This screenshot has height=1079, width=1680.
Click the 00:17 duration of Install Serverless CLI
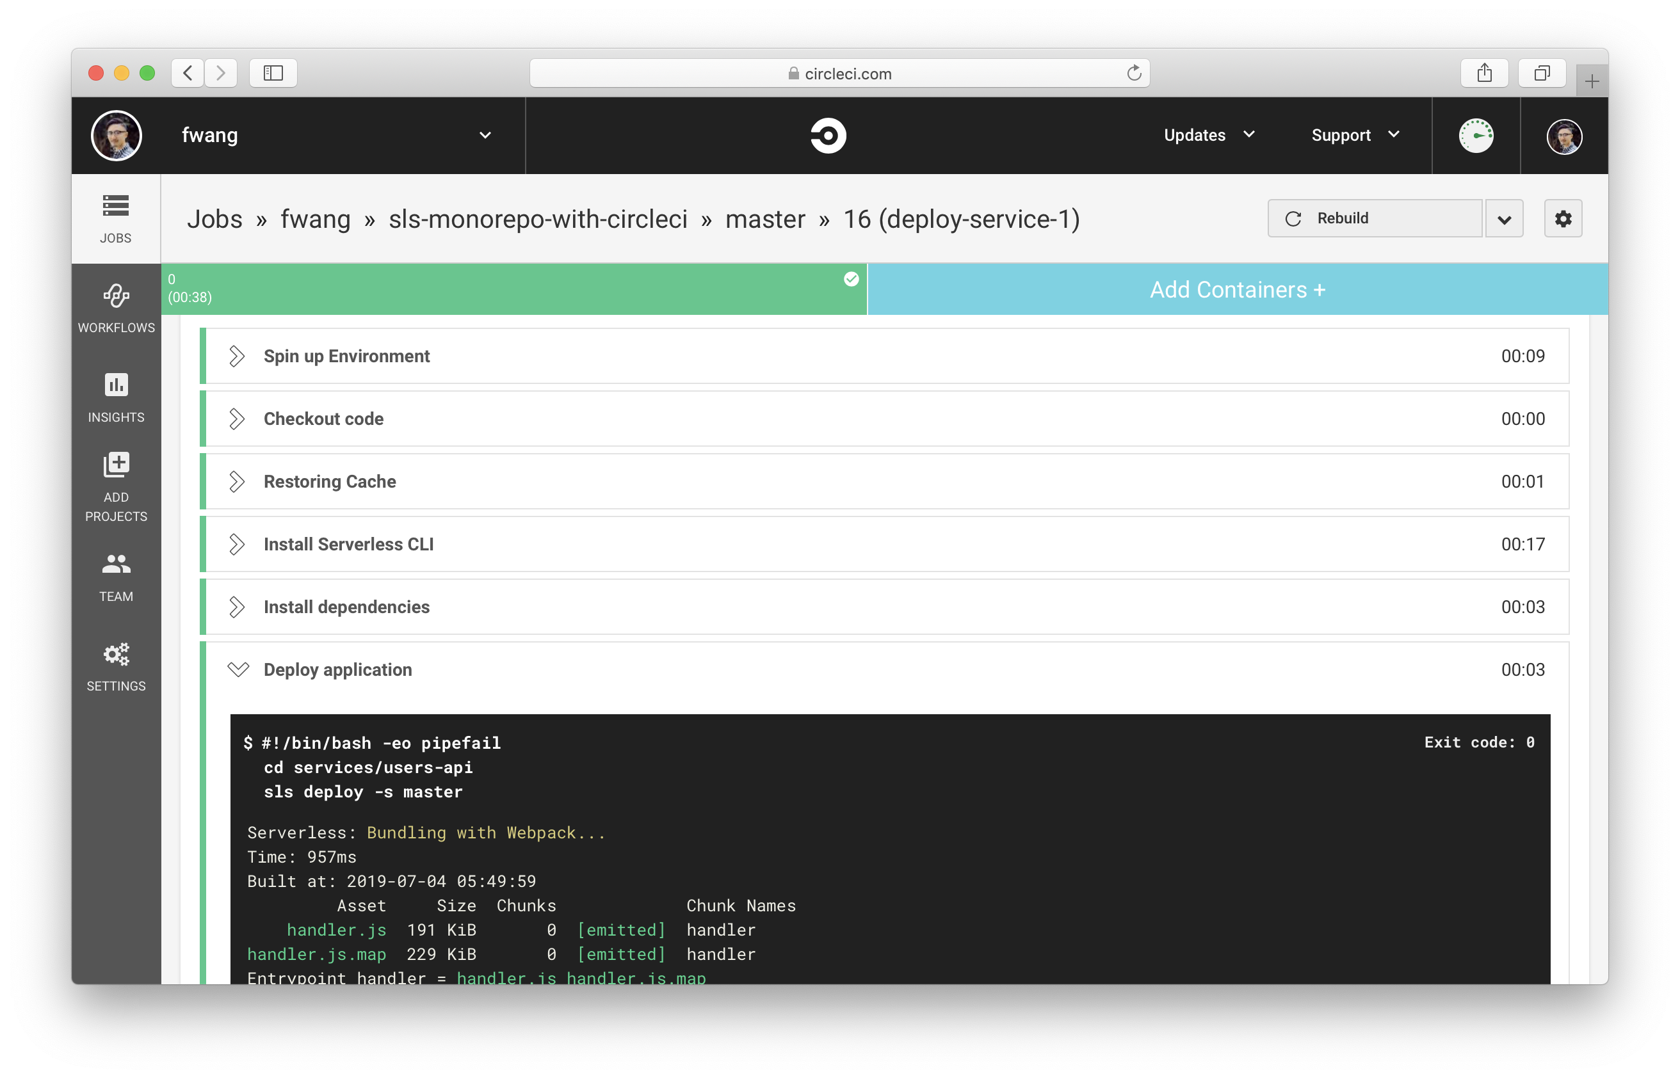1522,545
